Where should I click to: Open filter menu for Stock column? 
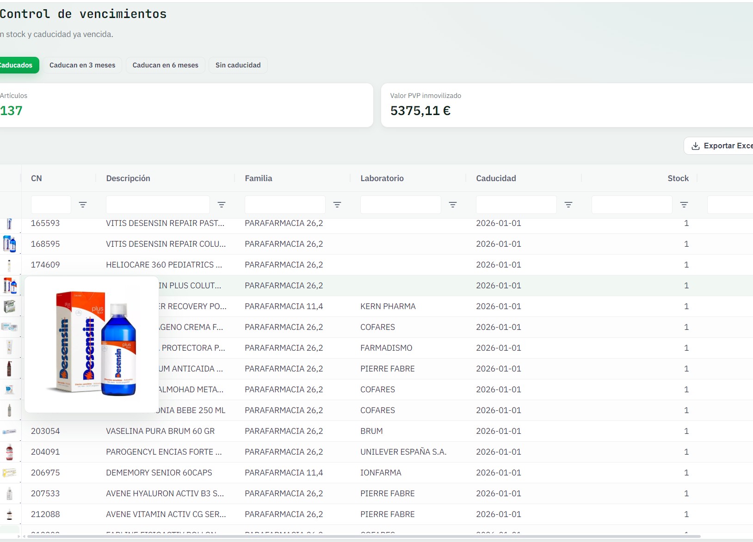(x=684, y=205)
